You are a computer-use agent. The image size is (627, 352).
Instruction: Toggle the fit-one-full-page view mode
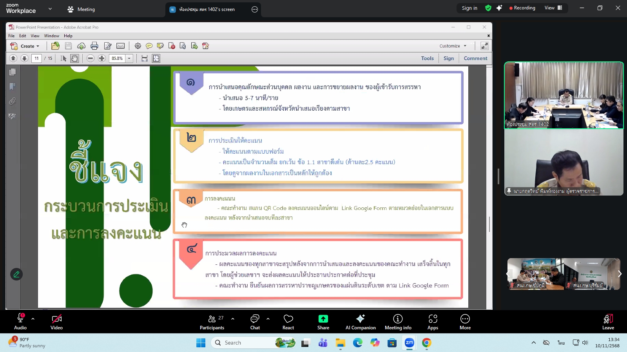[x=156, y=58]
